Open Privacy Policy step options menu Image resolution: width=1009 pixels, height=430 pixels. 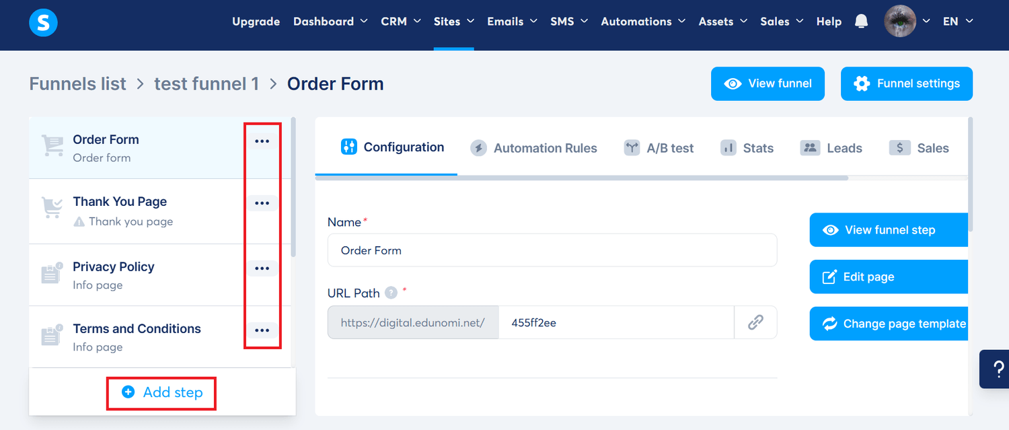[262, 268]
